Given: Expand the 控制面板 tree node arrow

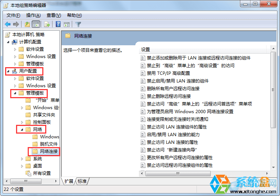Looking at the screenshot, I should point(22,122).
